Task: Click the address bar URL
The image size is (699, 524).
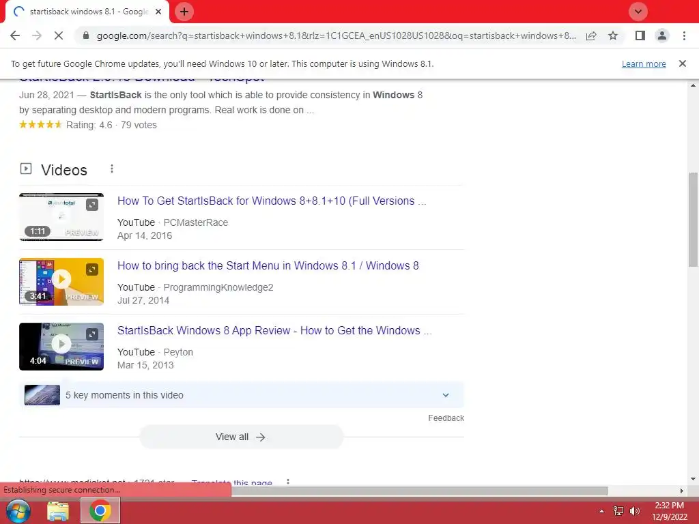Action: 336,35
